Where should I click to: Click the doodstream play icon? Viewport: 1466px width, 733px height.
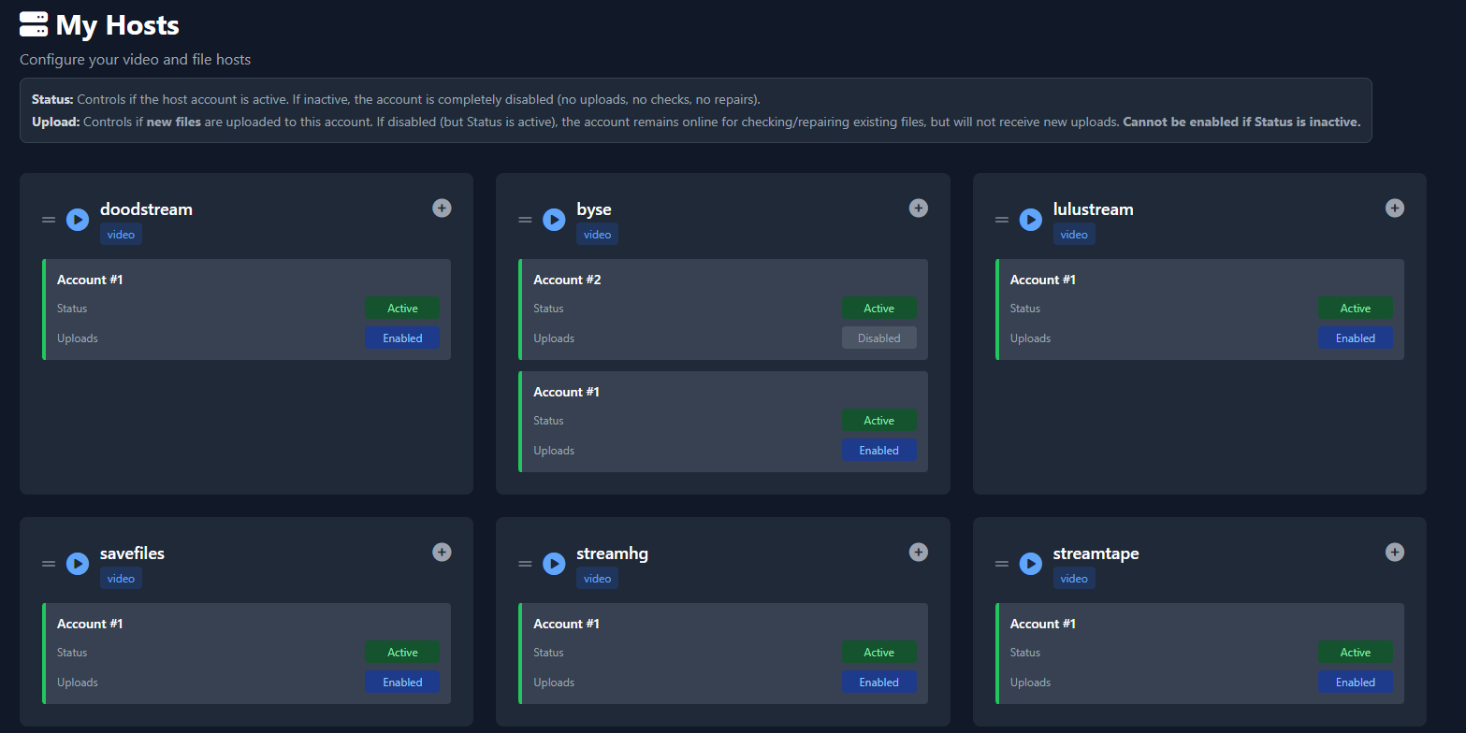(x=77, y=220)
